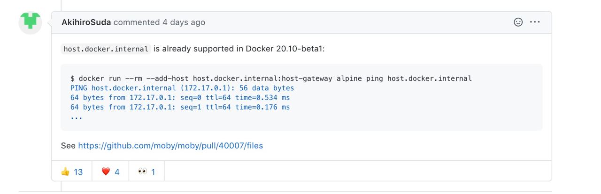The image size is (601, 194).
Task: Open the add reaction smiley icon
Action: (518, 22)
